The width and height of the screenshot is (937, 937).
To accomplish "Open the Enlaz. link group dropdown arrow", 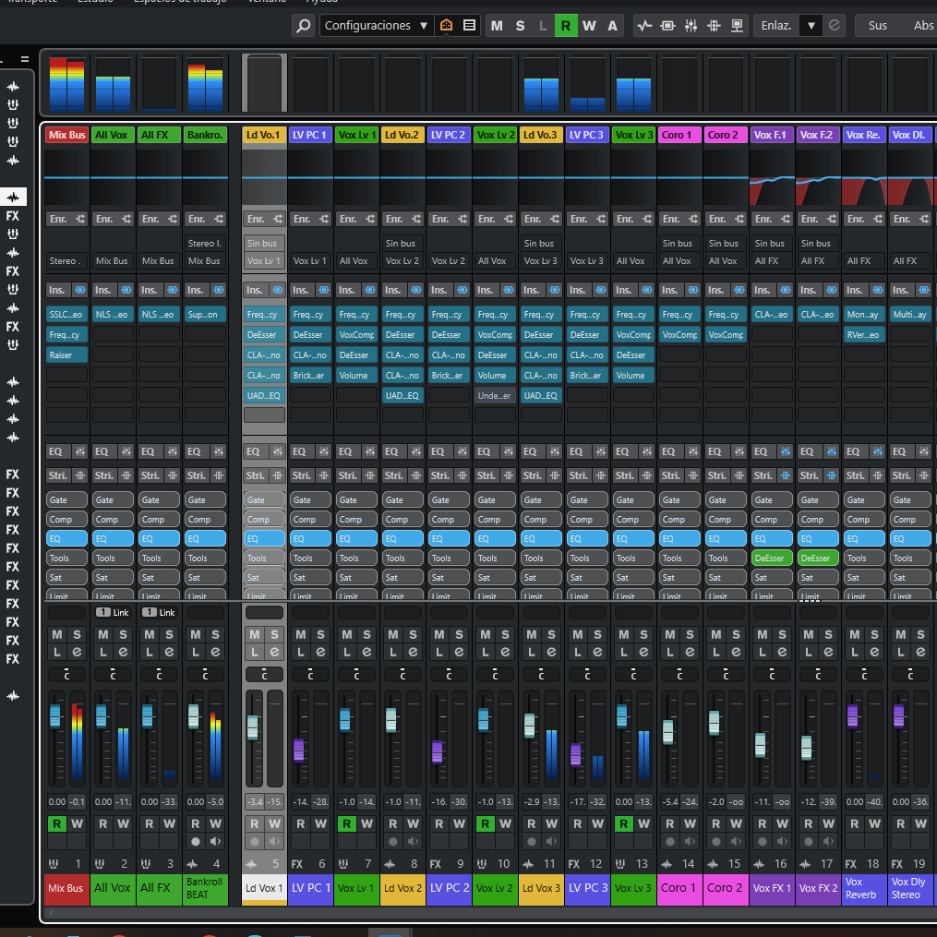I will pyautogui.click(x=811, y=26).
